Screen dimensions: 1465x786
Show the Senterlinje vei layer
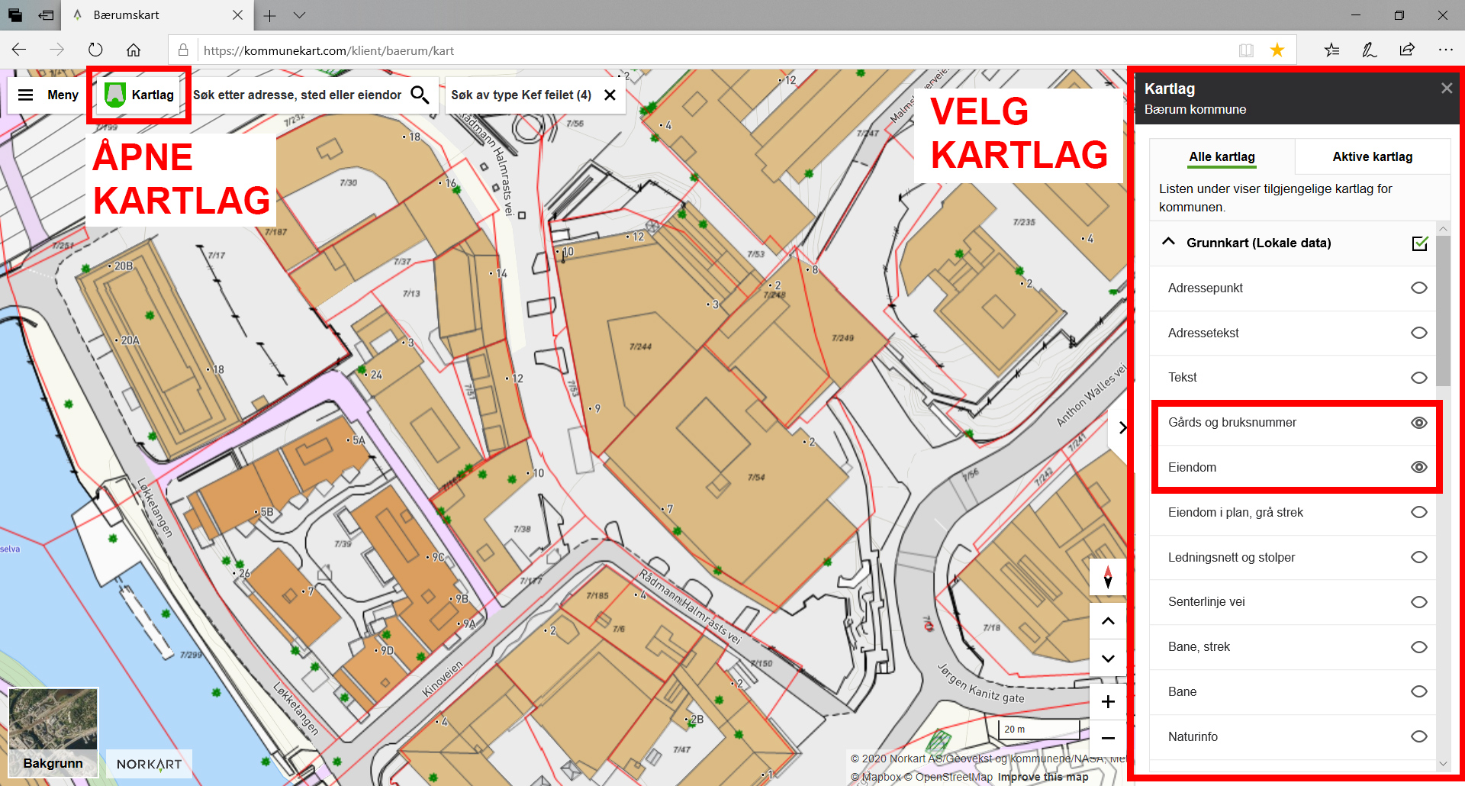tap(1418, 602)
